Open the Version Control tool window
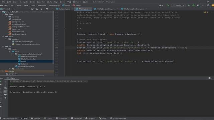The width and height of the screenshot is (214, 120). point(9,118)
